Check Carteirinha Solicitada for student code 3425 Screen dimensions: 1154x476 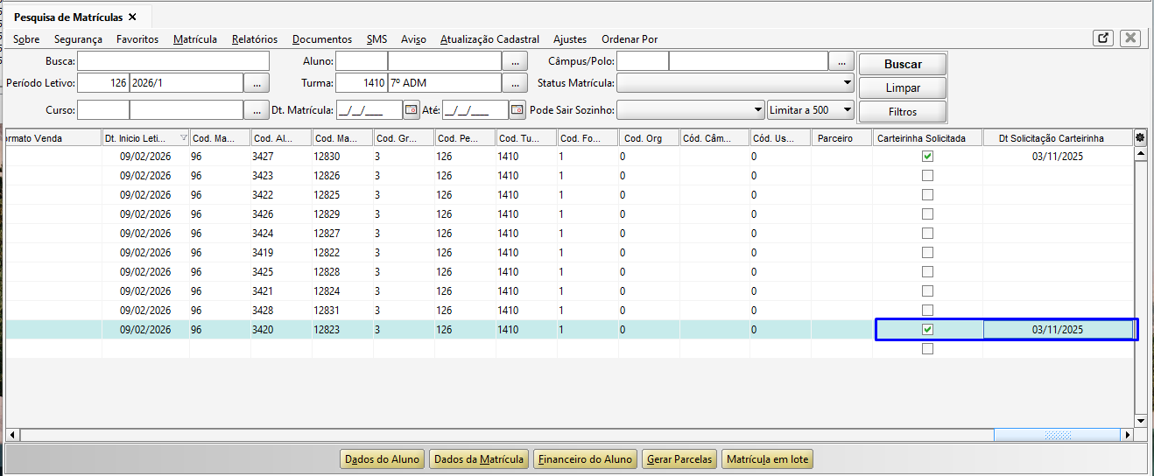[928, 271]
